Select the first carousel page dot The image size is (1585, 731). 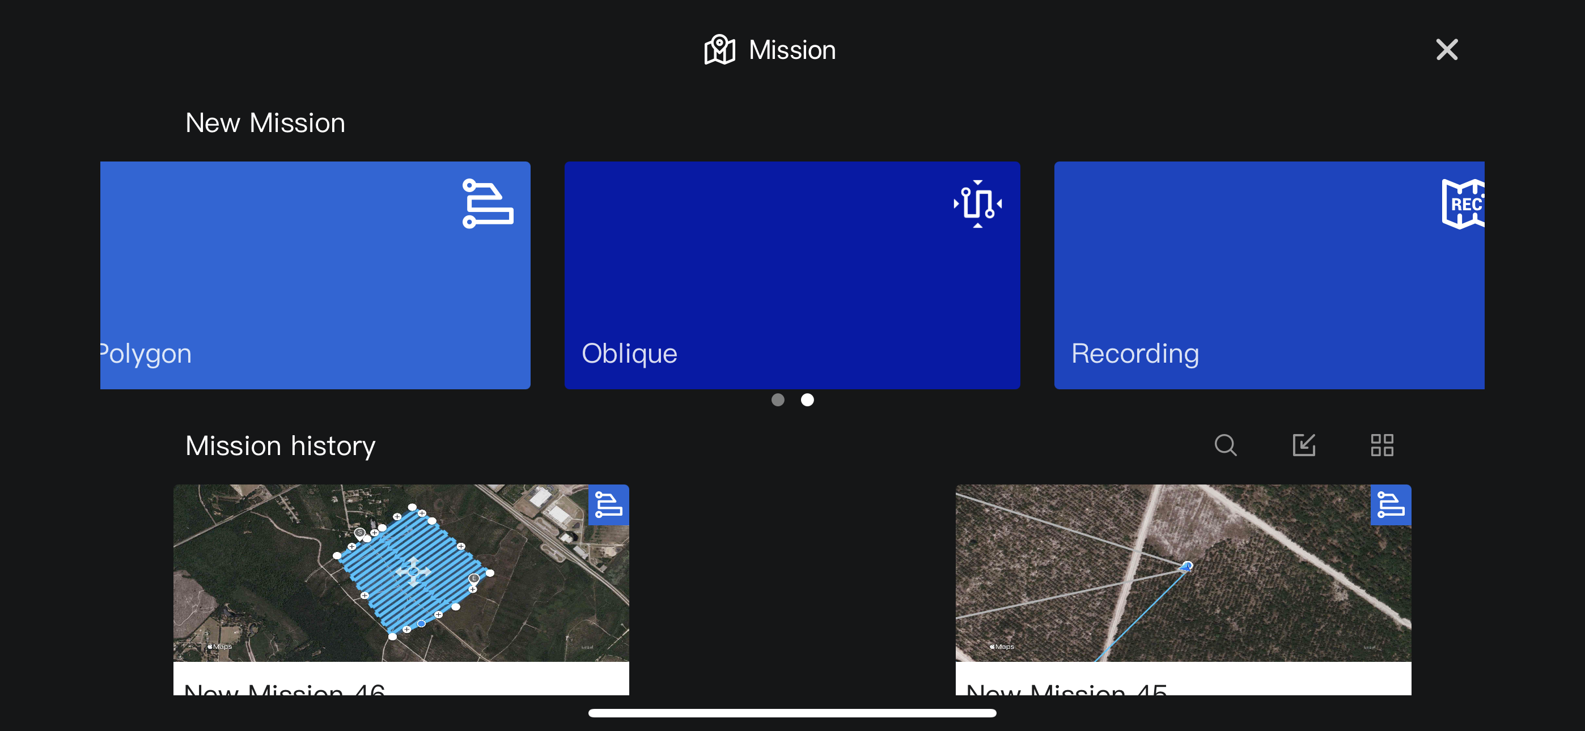pos(778,400)
